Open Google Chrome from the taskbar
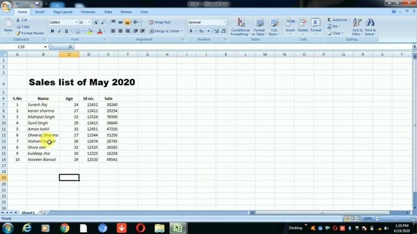 point(65,228)
